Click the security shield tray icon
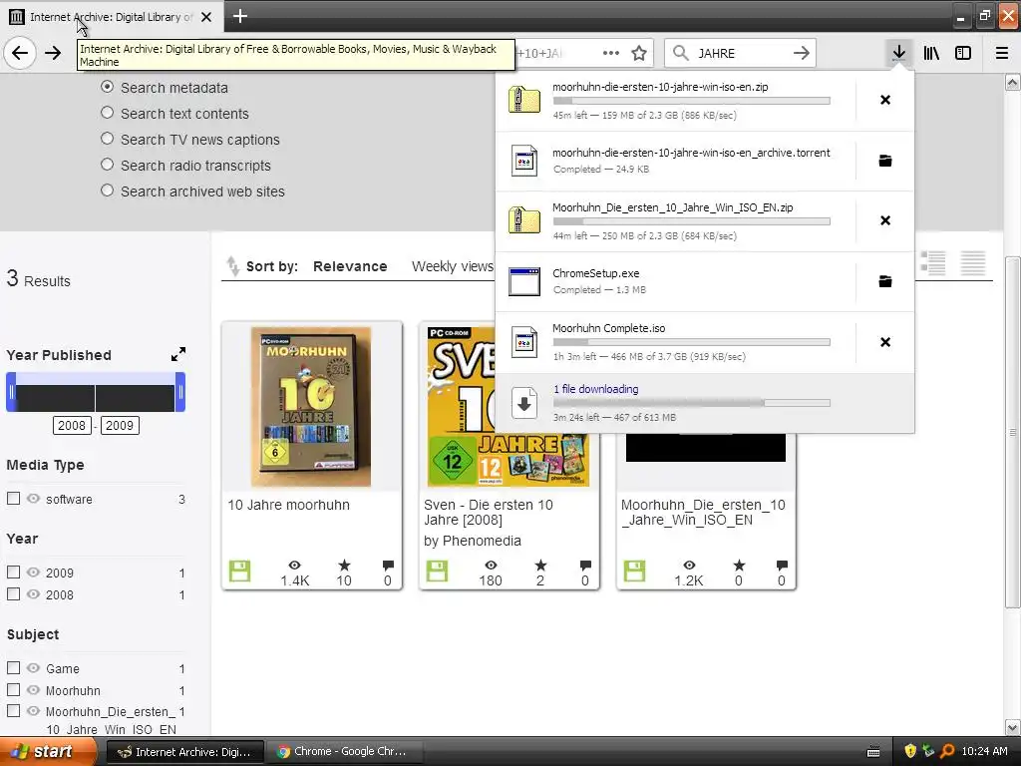 pos(909,751)
